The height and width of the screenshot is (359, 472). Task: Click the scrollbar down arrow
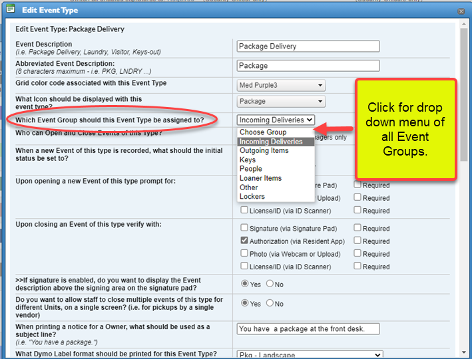point(464,352)
